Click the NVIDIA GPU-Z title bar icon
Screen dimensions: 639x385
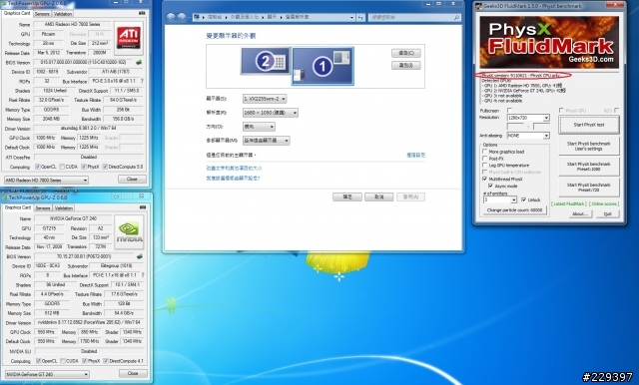tap(5, 197)
